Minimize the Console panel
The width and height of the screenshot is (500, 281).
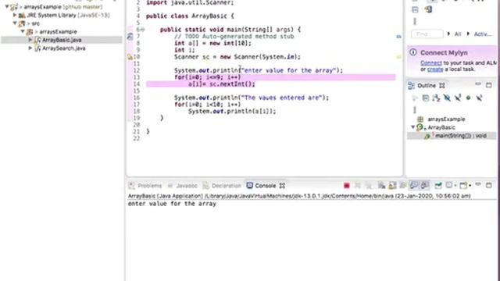[x=478, y=185]
